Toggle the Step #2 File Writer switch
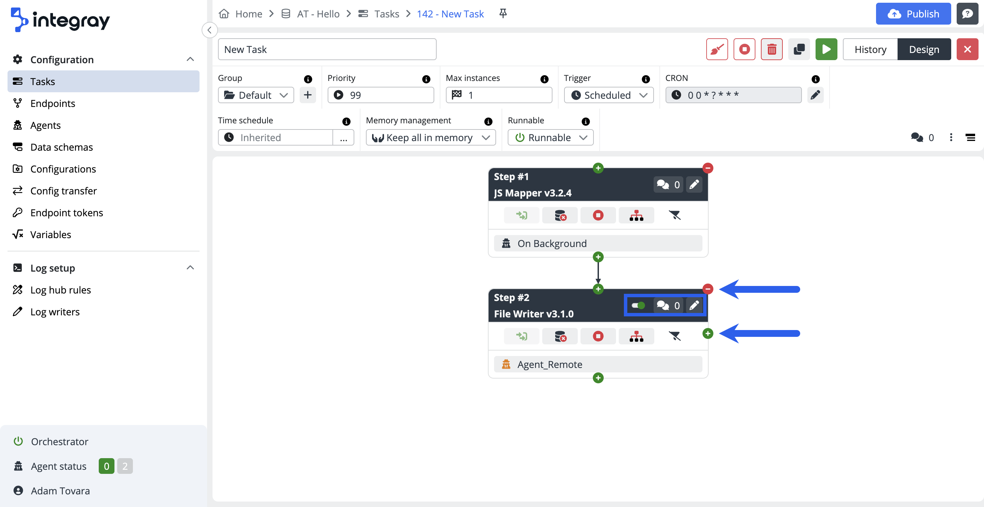 638,306
